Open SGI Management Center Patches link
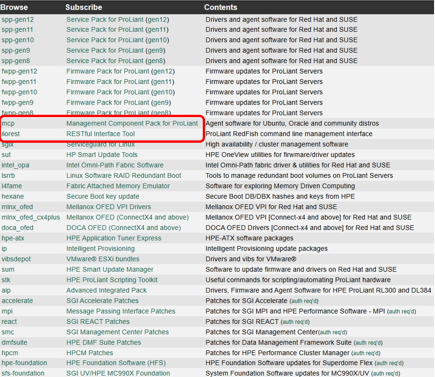This screenshot has height=377, width=435. (118, 332)
